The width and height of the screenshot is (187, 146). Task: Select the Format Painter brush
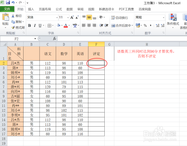point(13,28)
